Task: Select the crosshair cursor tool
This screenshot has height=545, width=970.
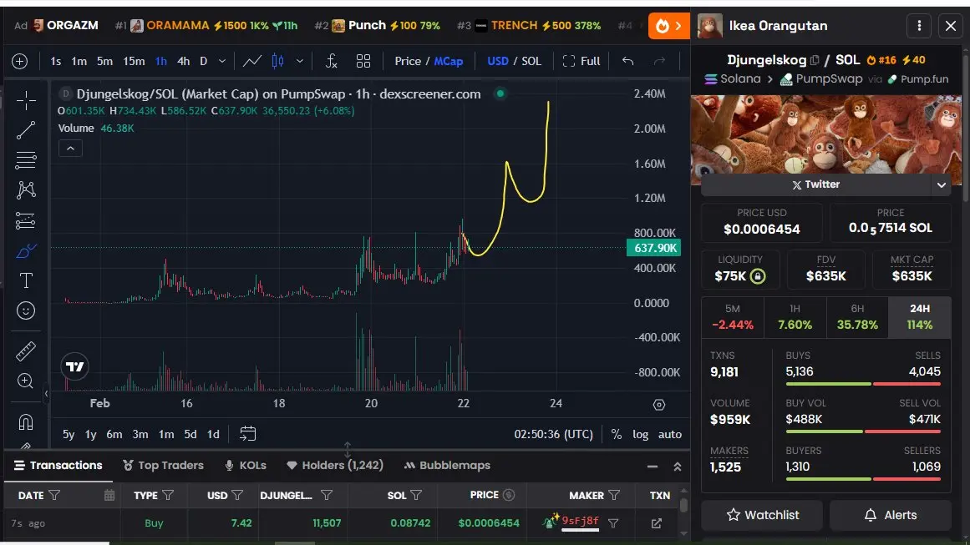Action: [26, 100]
